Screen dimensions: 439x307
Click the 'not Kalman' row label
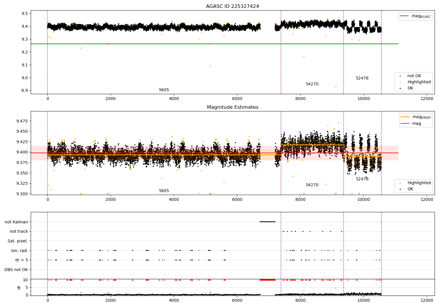pos(16,222)
